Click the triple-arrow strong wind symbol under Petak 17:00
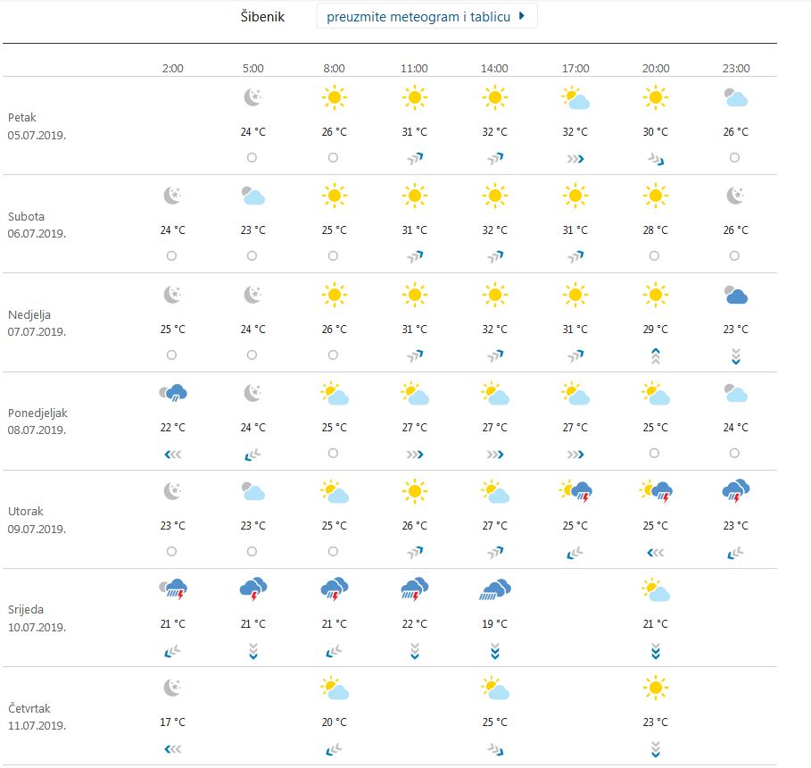811x768 pixels. [x=575, y=157]
